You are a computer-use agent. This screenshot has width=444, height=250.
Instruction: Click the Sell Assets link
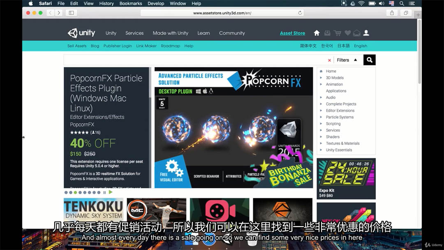[77, 46]
